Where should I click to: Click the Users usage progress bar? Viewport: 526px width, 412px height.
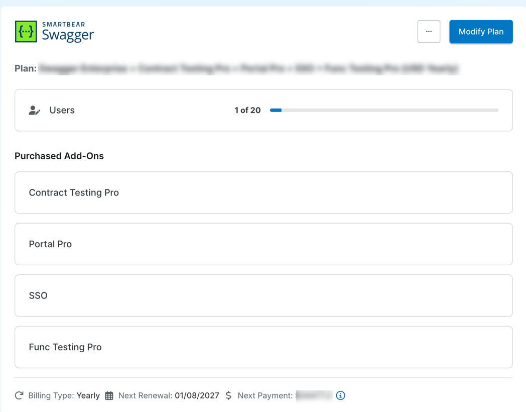click(x=384, y=110)
